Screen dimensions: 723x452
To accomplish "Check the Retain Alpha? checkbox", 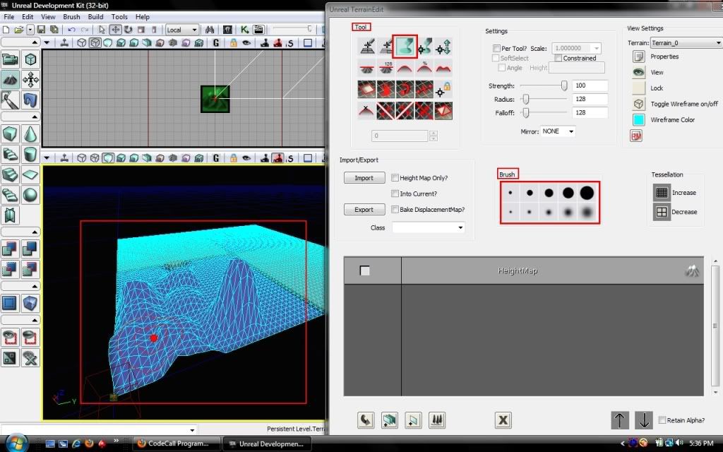I will (662, 420).
